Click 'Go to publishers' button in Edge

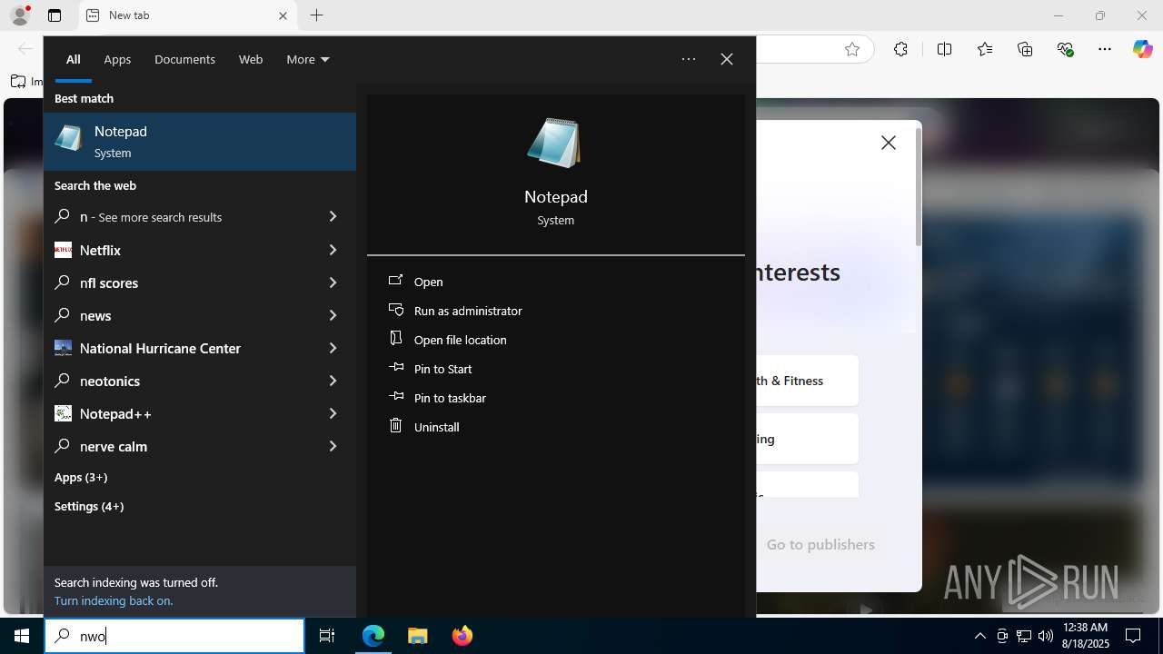point(820,544)
